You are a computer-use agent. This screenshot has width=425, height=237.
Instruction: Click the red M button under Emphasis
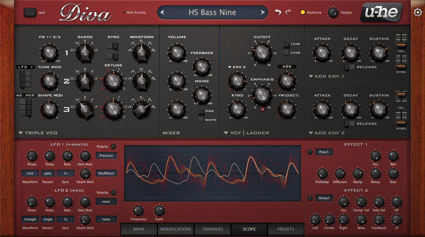(x=262, y=109)
